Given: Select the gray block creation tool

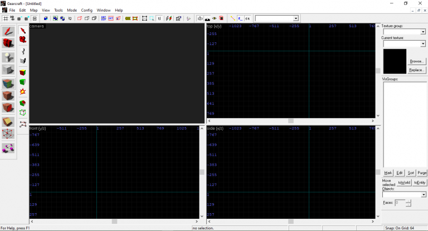Looking at the screenshot, I should click(9, 70).
